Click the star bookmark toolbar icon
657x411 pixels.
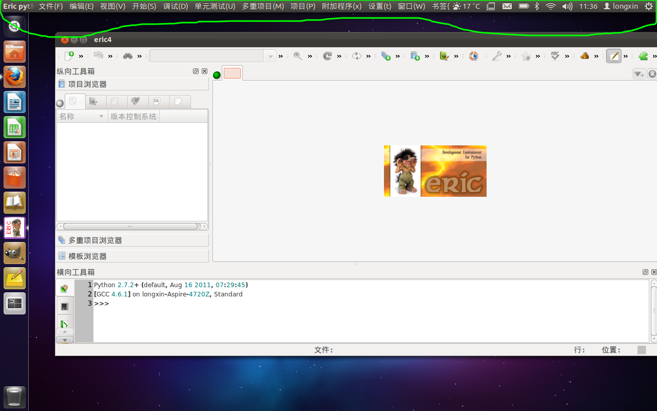coord(526,56)
